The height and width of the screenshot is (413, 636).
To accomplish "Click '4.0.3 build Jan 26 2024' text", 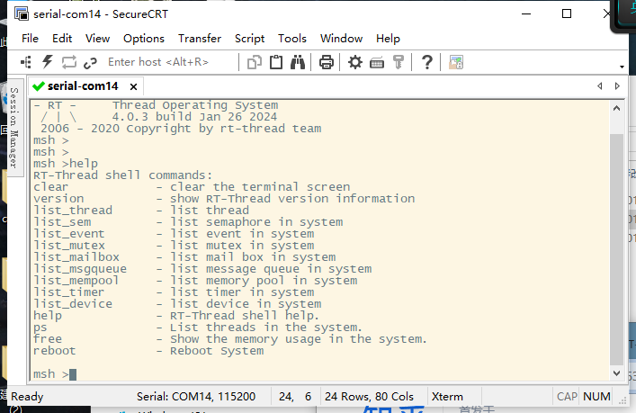I will 194,116.
